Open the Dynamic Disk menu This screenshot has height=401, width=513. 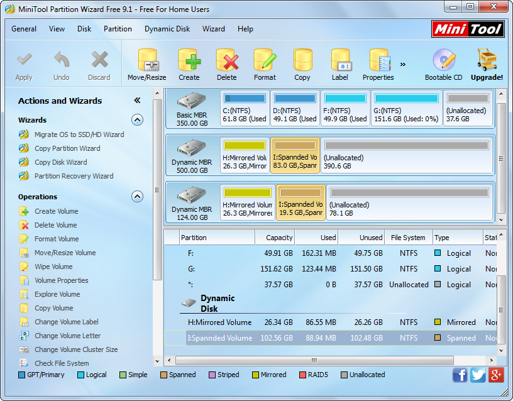pos(167,29)
